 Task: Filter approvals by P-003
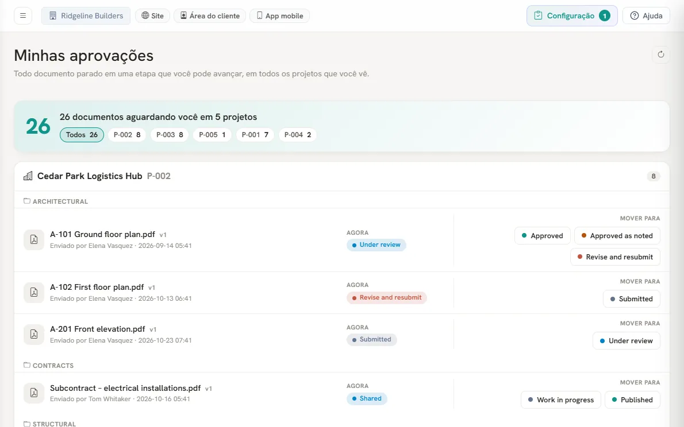pyautogui.click(x=170, y=135)
